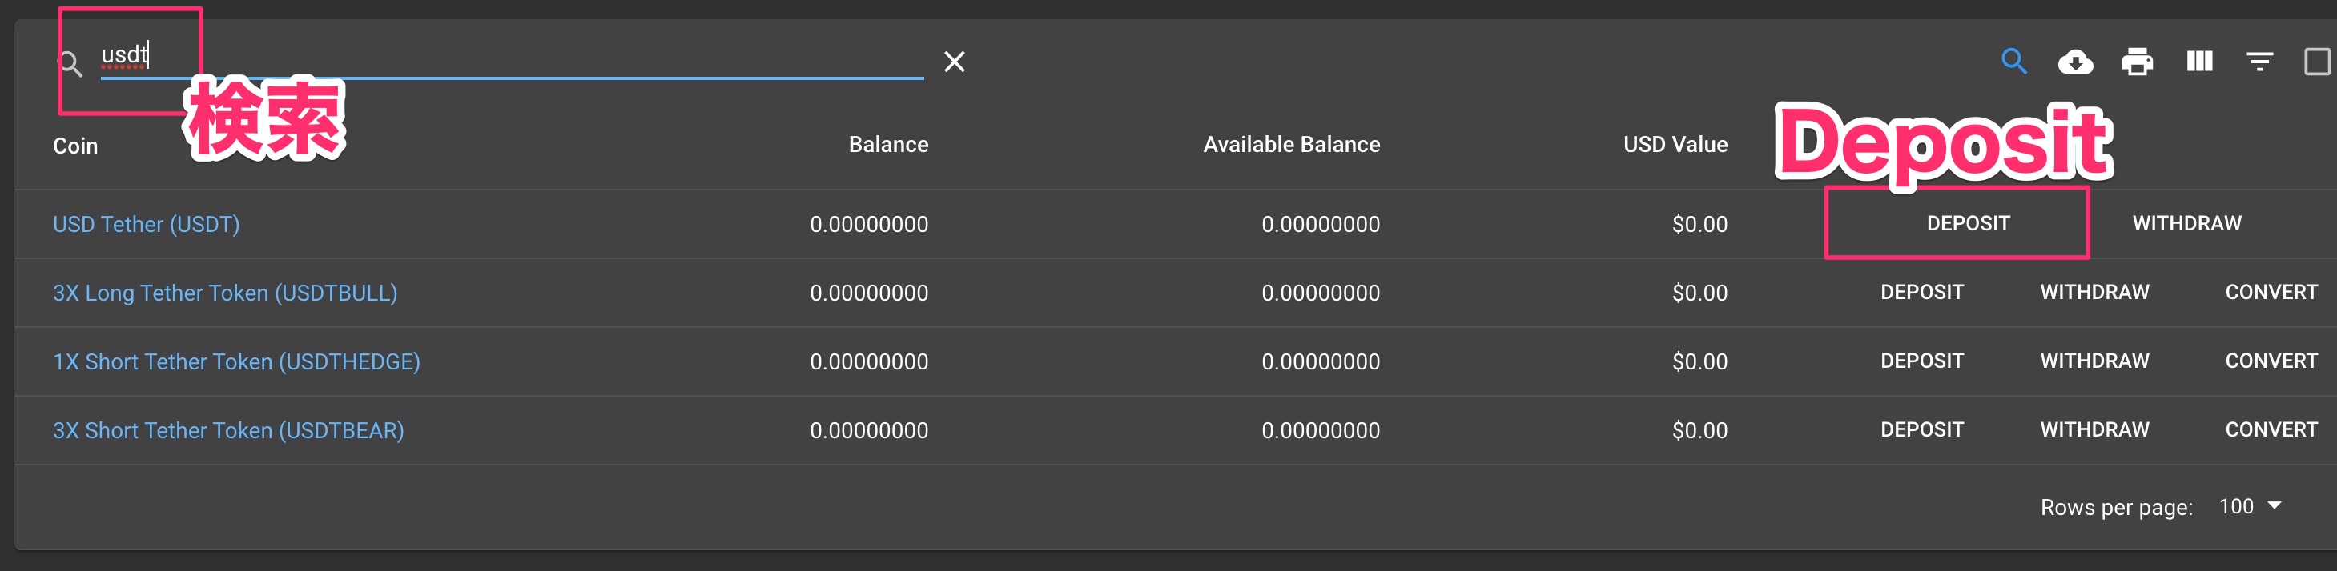This screenshot has height=571, width=2337.
Task: Toggle the checkbox at top right
Action: point(2316,62)
